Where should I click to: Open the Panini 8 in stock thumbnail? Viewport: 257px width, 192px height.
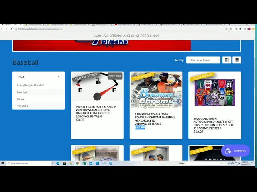click(x=215, y=153)
